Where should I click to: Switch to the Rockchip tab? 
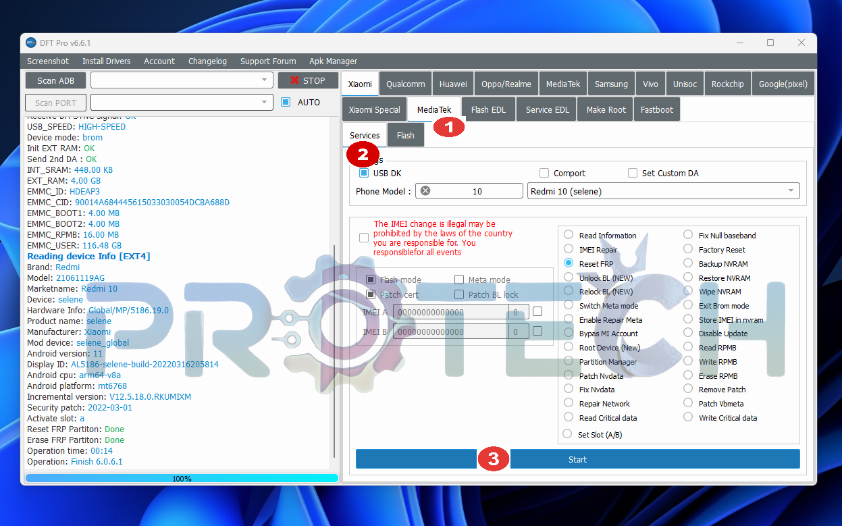tap(728, 84)
